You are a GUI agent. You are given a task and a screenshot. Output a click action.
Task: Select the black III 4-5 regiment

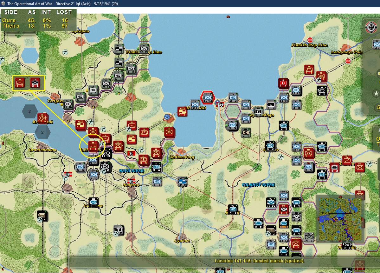click(x=284, y=251)
